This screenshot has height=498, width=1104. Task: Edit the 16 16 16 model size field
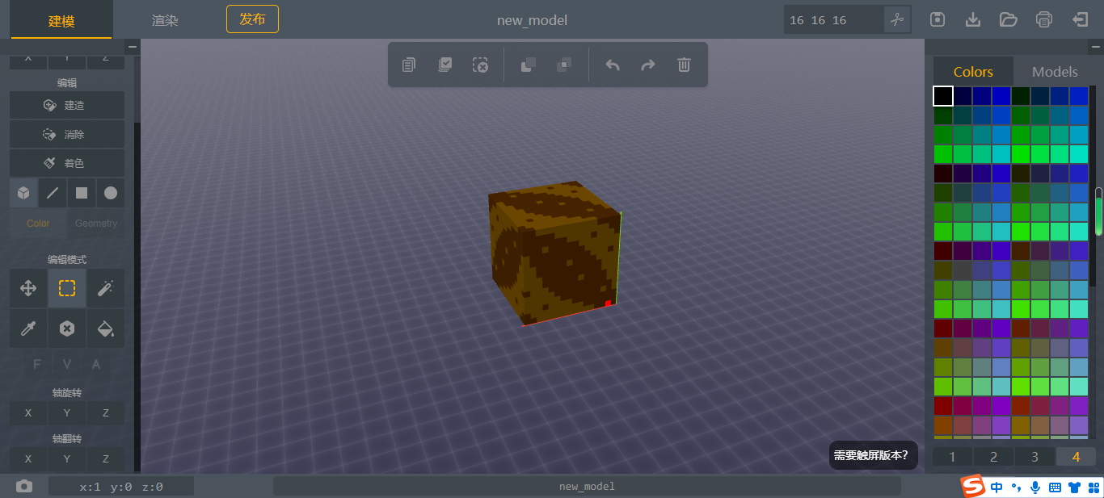click(x=833, y=19)
